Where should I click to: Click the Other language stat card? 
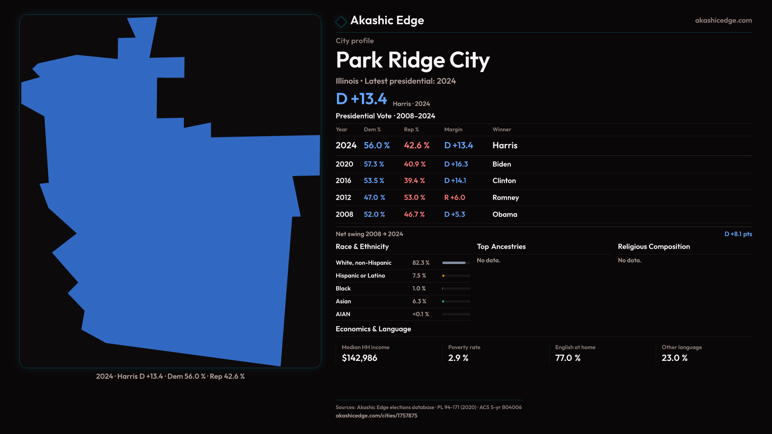click(682, 353)
